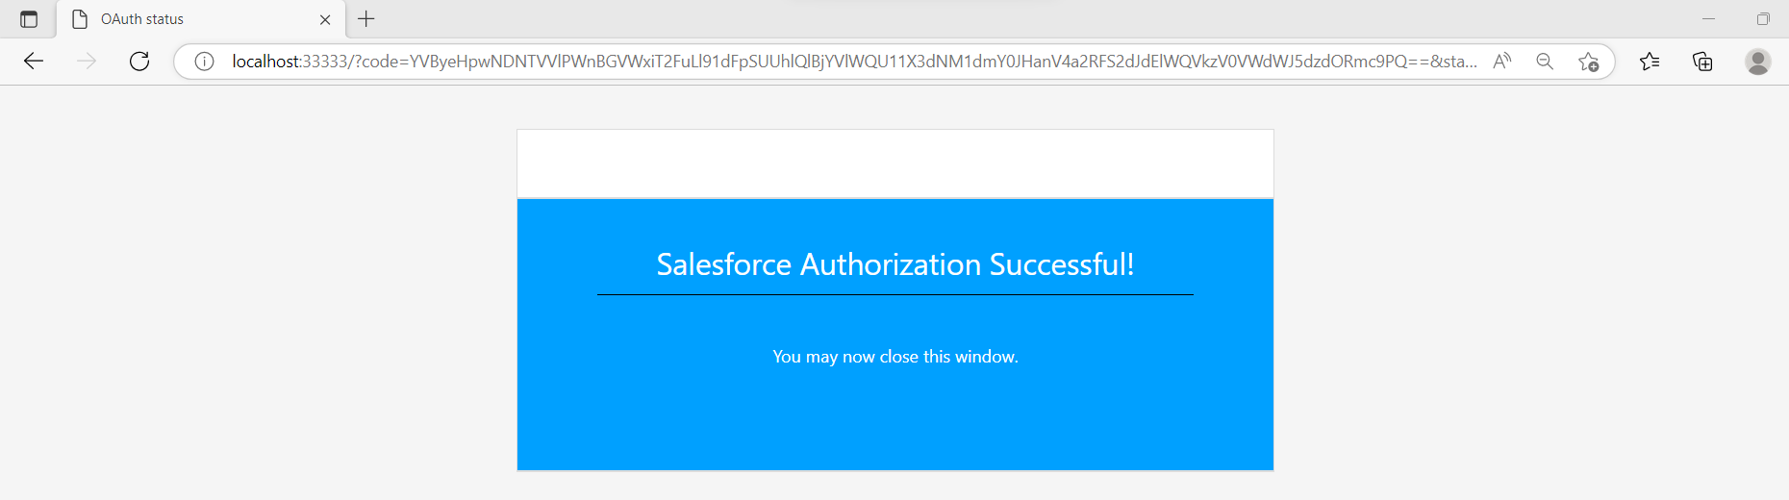The image size is (1789, 500).
Task: Open the Favorites list
Action: click(x=1650, y=62)
